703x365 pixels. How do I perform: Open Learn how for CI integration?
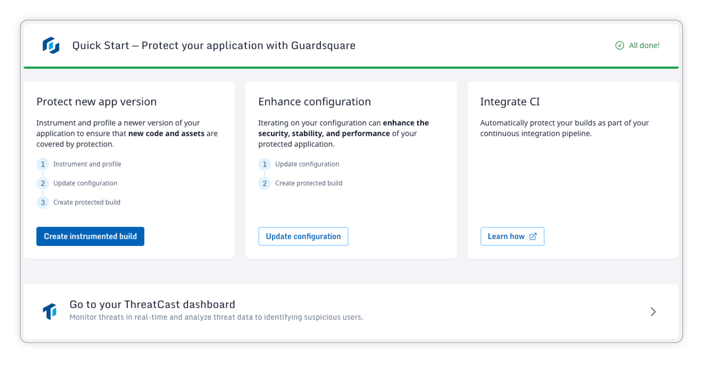point(512,236)
